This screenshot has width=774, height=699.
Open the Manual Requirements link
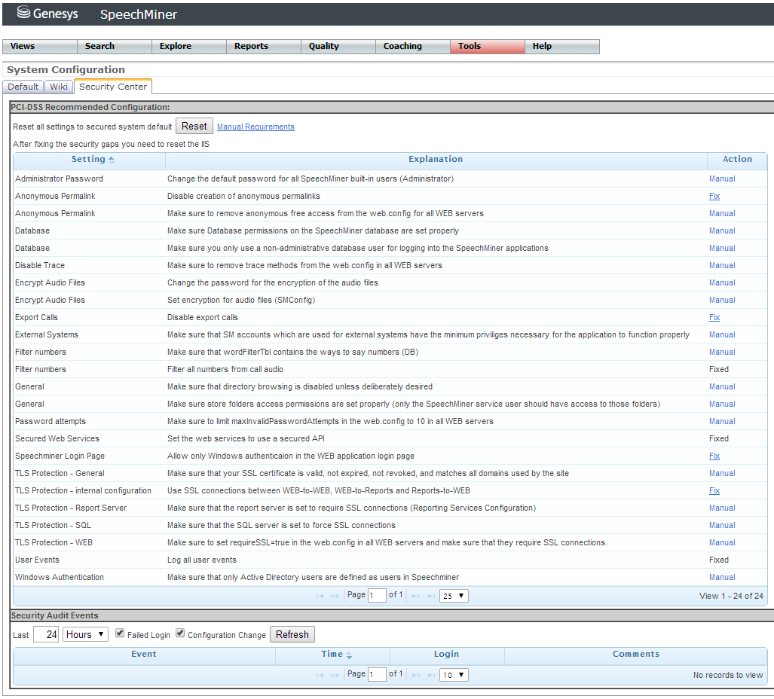click(x=255, y=127)
